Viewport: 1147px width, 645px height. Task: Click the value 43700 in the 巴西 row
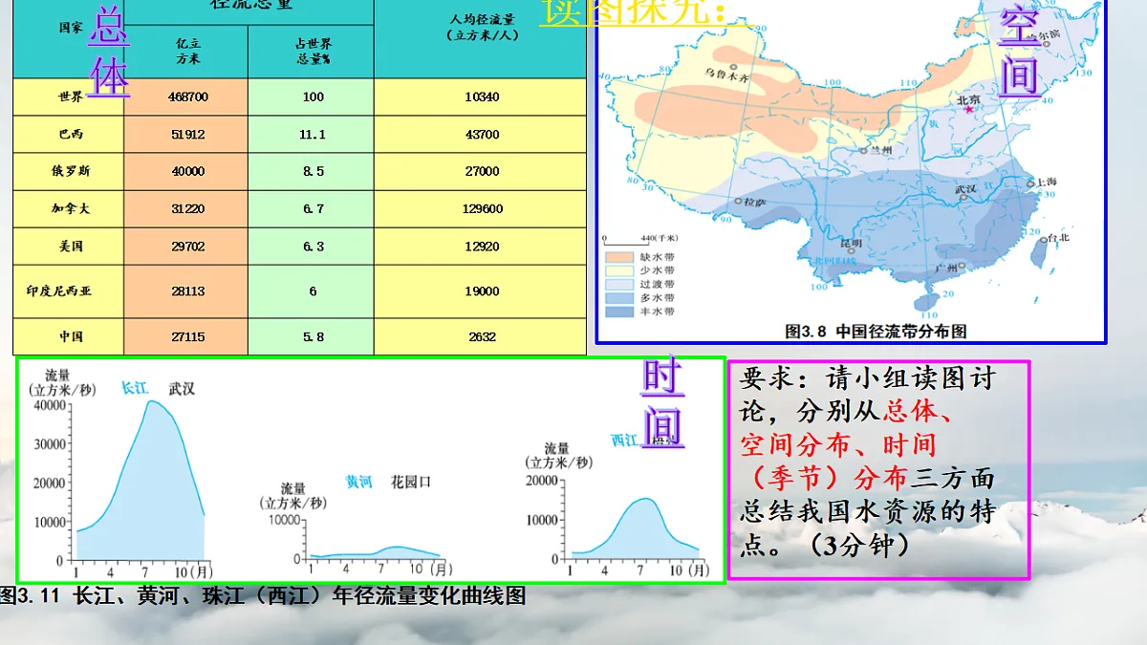[482, 135]
